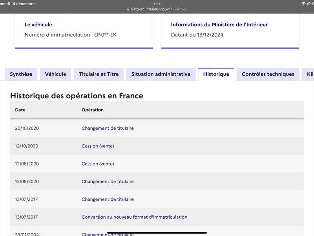The height and width of the screenshot is (236, 314).
Task: Tap the date samedi 14 décembre in status bar
Action: coord(17,4)
